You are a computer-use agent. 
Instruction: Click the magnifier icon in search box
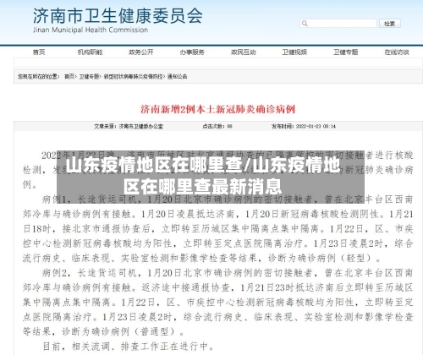[305, 24]
